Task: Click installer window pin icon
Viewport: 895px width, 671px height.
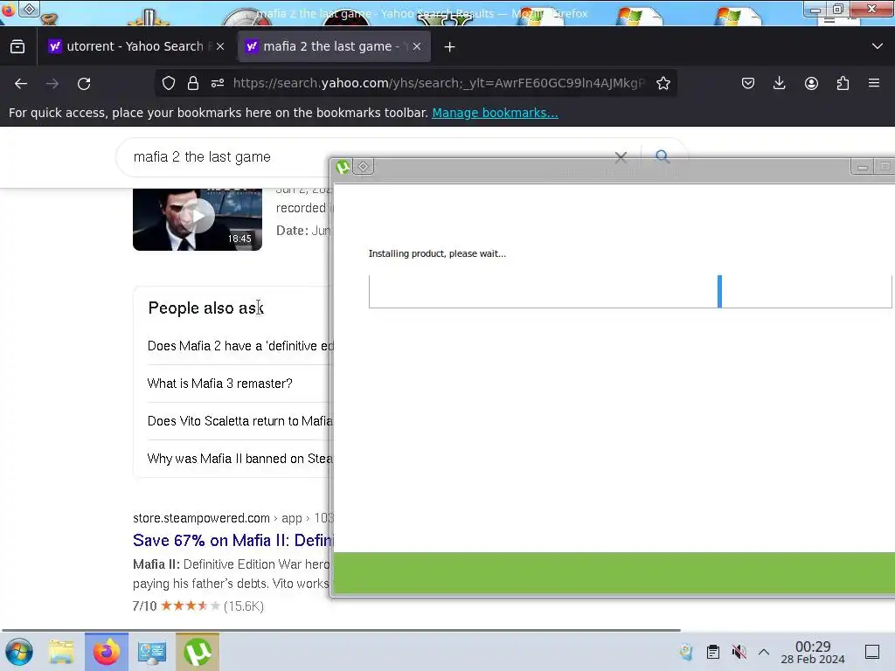Action: [363, 167]
